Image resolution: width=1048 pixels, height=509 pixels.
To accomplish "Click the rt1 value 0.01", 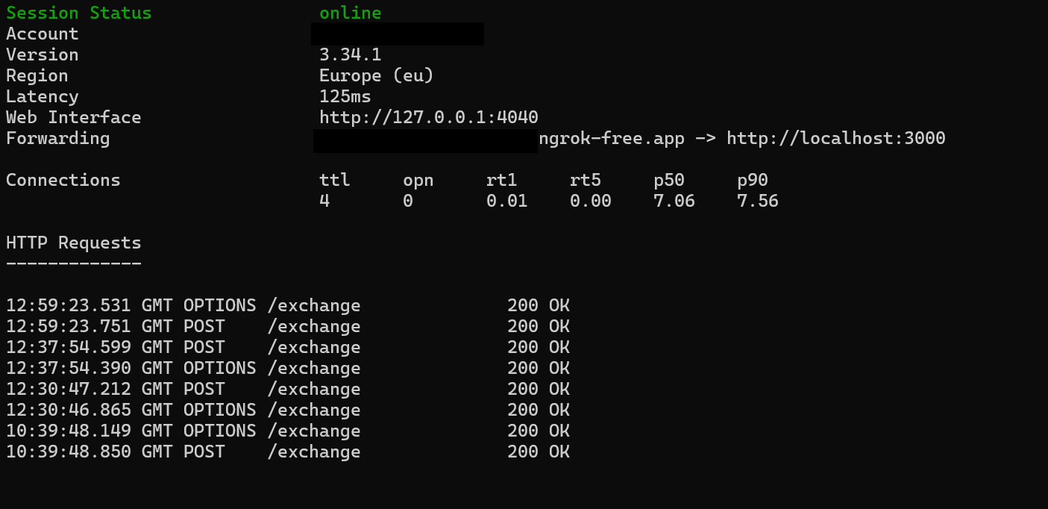I will [506, 202].
